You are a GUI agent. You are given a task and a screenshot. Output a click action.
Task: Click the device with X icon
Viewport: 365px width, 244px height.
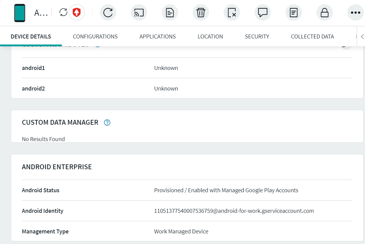pos(232,13)
